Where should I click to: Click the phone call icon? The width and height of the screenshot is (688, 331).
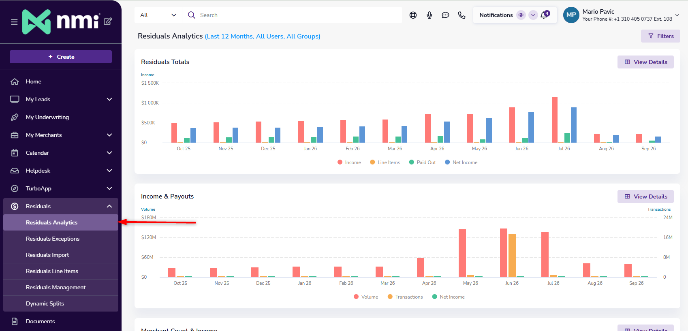click(x=462, y=15)
